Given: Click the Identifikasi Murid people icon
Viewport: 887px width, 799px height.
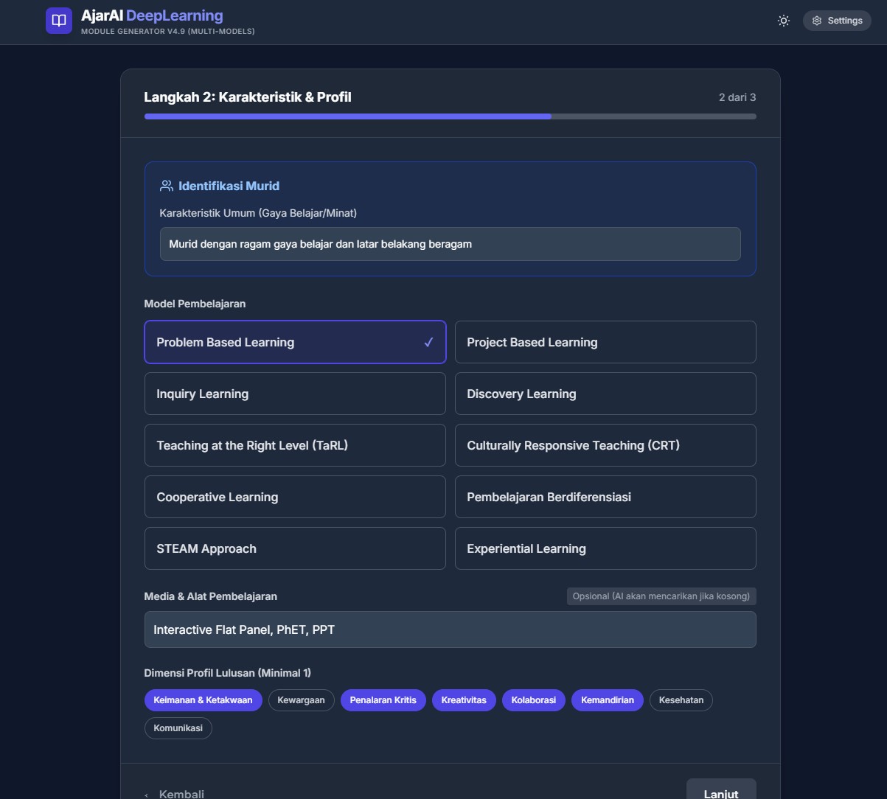Looking at the screenshot, I should pos(167,186).
